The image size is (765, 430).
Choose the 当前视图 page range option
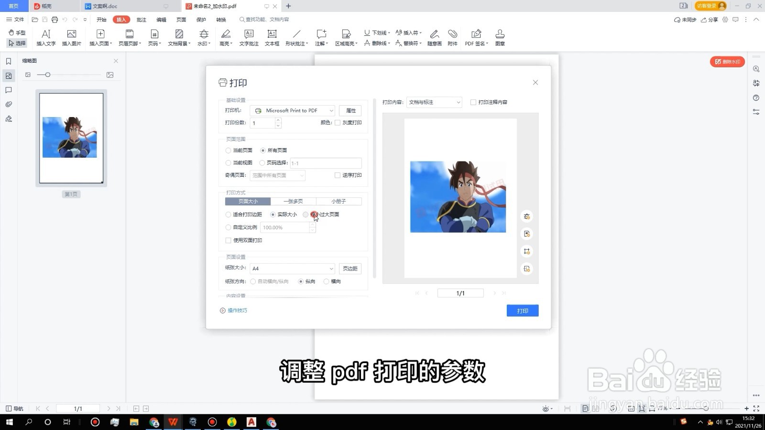point(229,163)
